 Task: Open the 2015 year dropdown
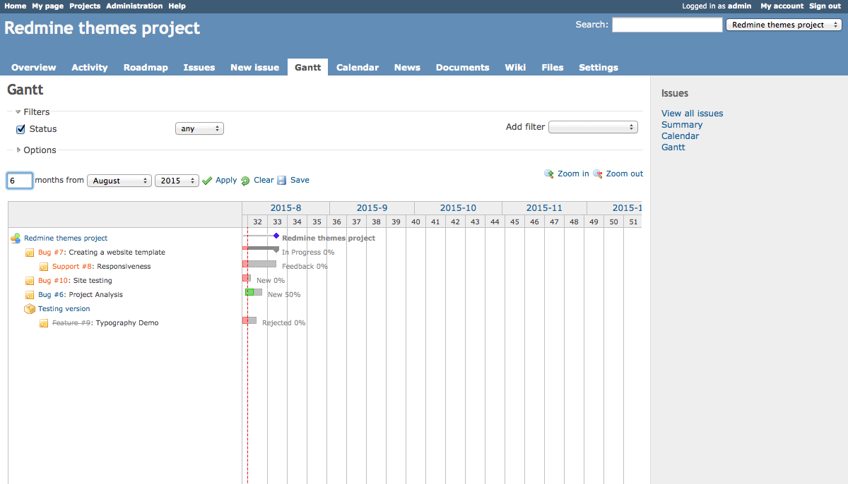click(x=177, y=181)
